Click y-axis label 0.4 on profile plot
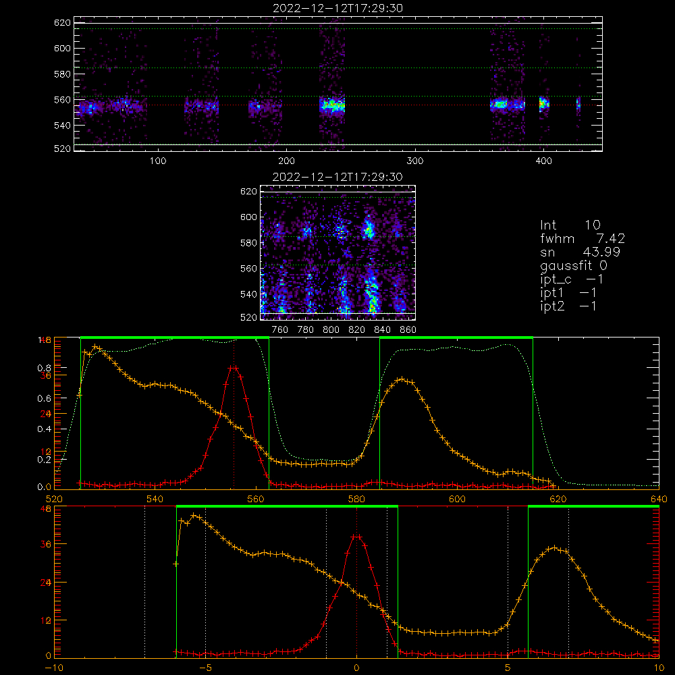The image size is (675, 675). coord(44,429)
